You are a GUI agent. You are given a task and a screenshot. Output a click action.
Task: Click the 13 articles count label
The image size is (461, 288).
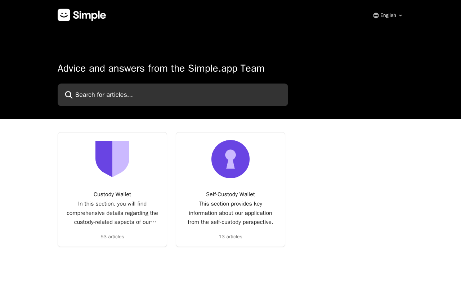point(230,237)
